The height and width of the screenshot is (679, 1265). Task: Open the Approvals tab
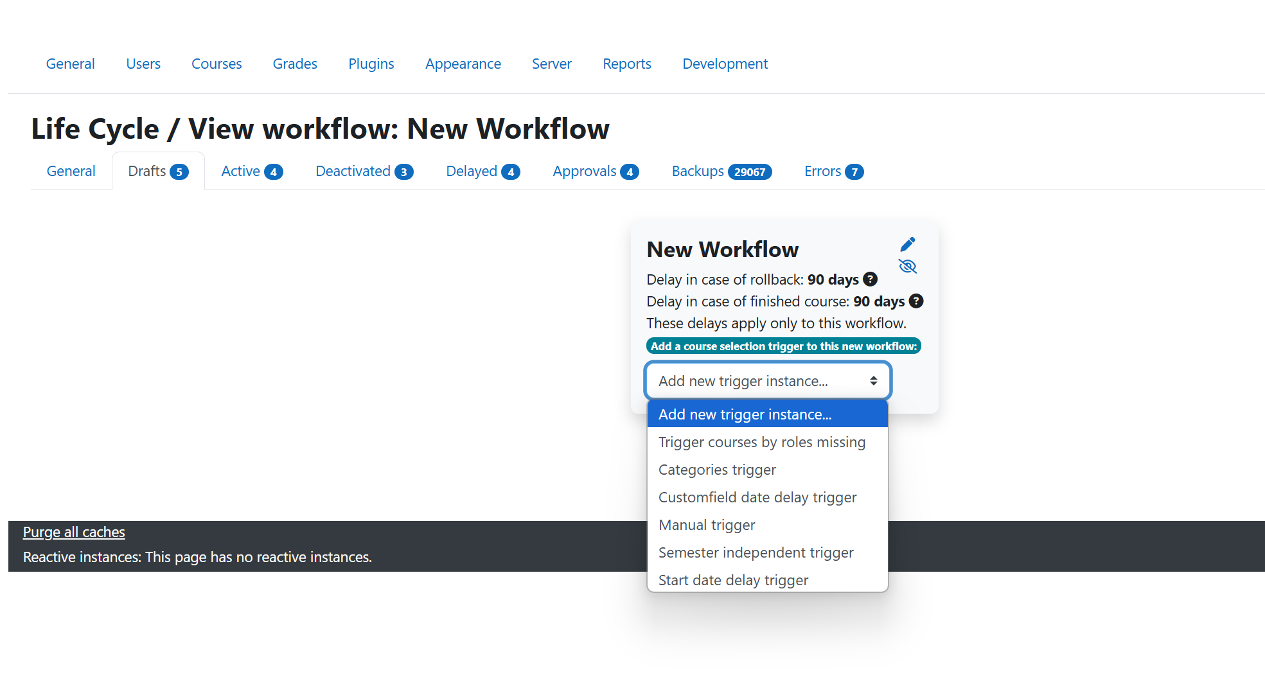[595, 172]
